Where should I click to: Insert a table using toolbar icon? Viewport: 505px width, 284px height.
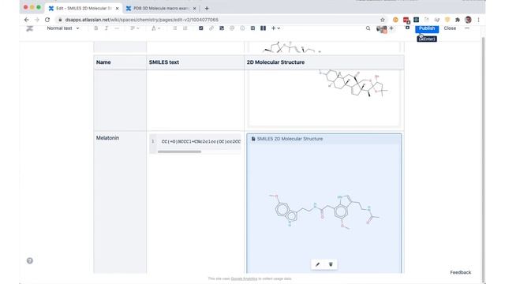point(252,28)
